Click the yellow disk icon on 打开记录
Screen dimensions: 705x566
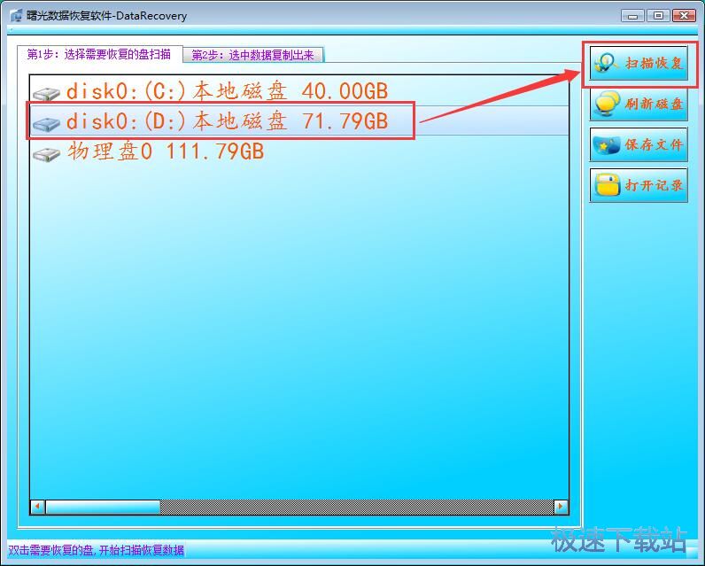(x=607, y=185)
